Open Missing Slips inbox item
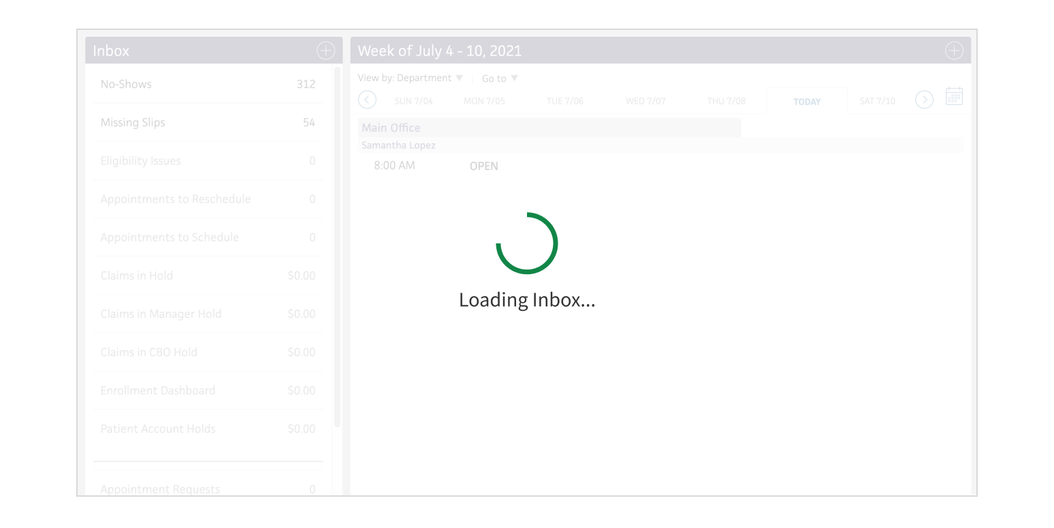The height and width of the screenshot is (528, 1054). pos(208,122)
